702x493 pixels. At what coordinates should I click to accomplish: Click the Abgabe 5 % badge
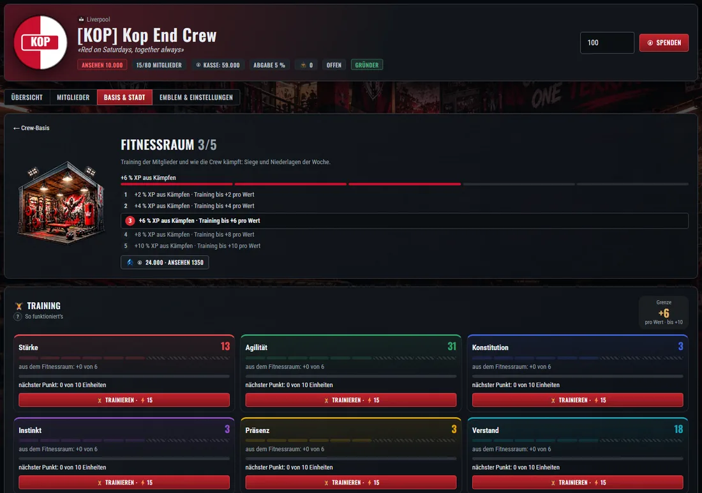tap(269, 65)
